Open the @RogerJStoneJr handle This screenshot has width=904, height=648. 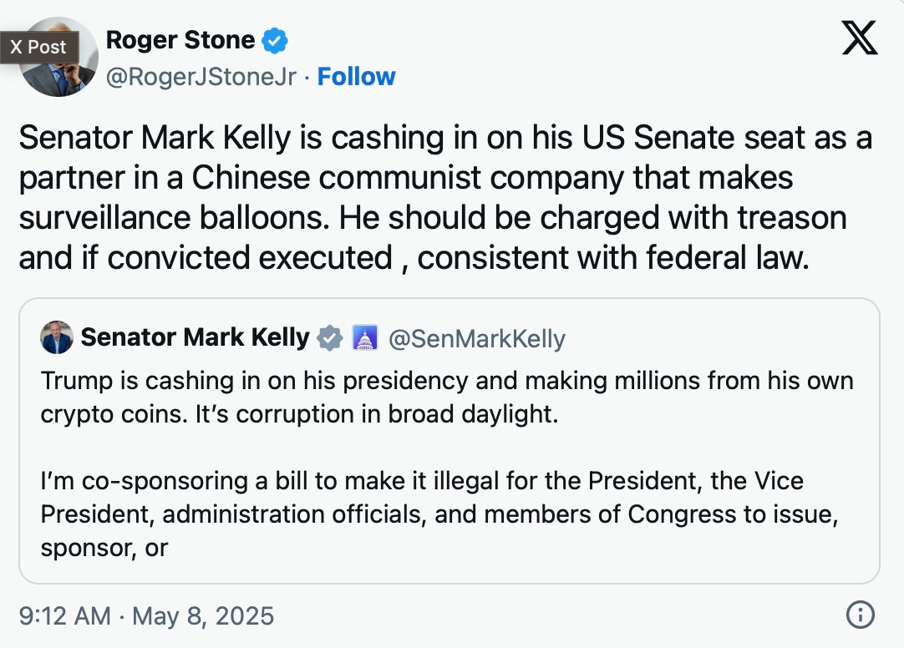[x=201, y=77]
